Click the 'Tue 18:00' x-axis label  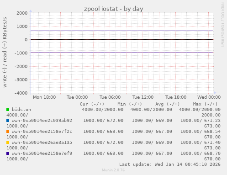coord(176,97)
